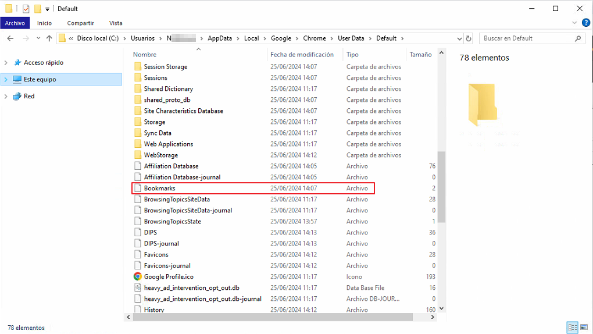Sort by Tipo column header
The image size is (593, 334).
click(352, 55)
